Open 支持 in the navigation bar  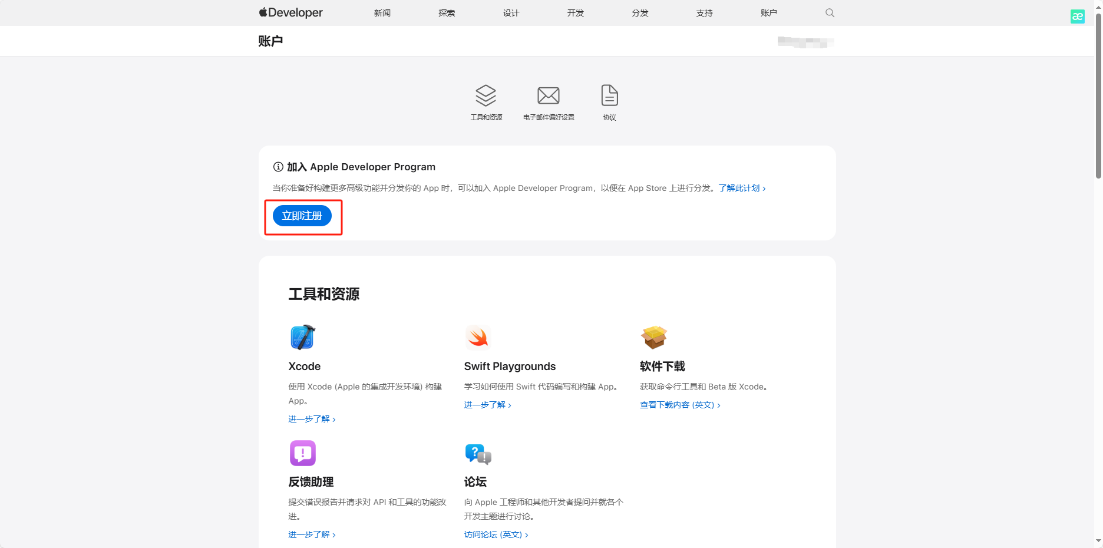[704, 13]
